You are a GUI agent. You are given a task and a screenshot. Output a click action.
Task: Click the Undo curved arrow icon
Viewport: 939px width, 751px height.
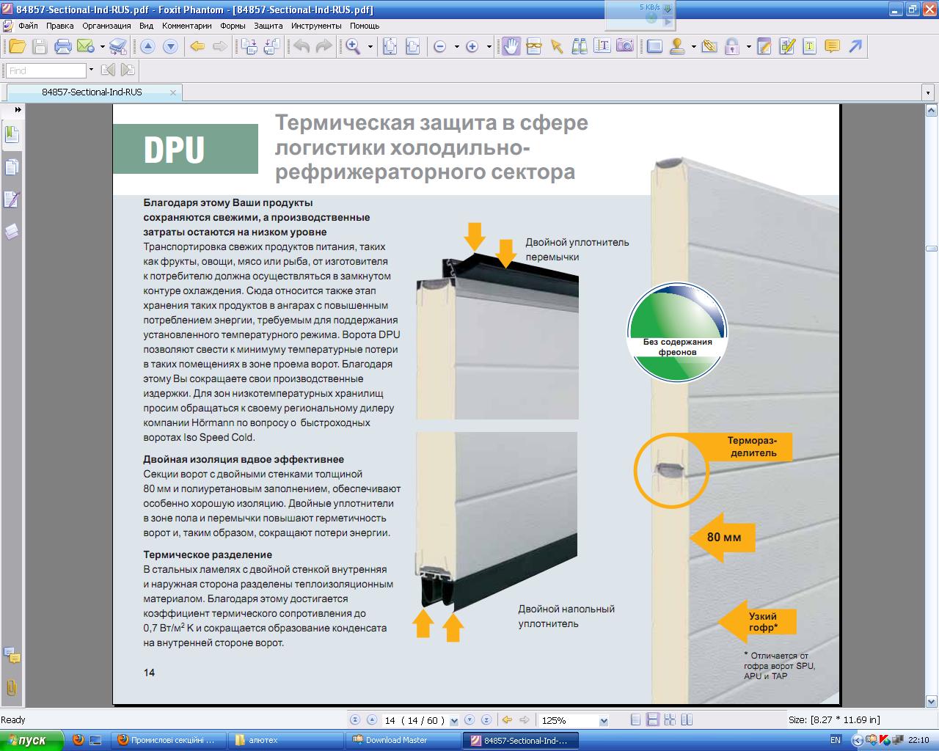[x=301, y=47]
